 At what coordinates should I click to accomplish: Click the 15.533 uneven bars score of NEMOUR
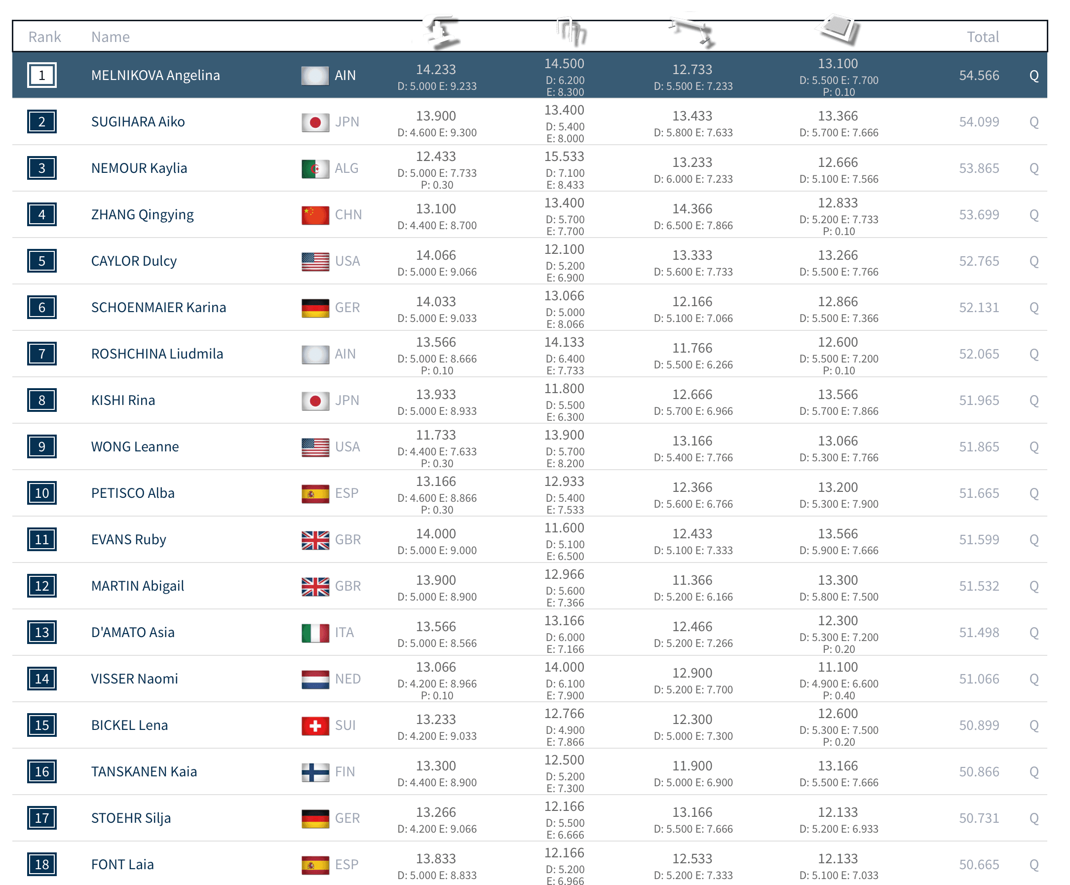564,157
